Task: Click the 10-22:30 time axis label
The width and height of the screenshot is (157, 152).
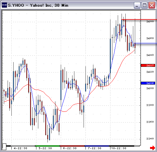Action: (x=119, y=148)
